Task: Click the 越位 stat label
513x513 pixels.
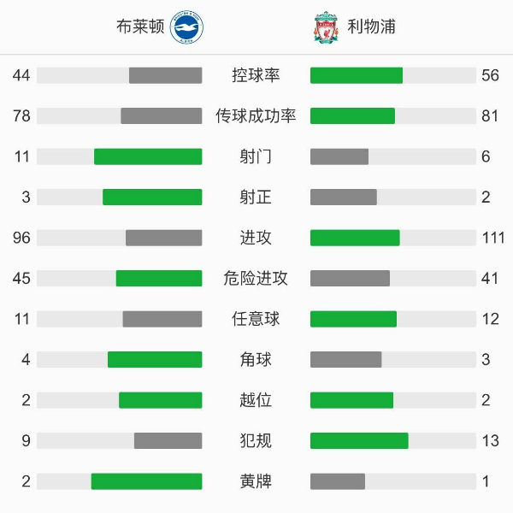Action: point(256,400)
